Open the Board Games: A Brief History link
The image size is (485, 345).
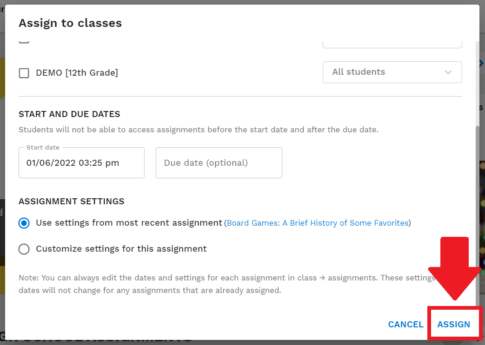(318, 223)
